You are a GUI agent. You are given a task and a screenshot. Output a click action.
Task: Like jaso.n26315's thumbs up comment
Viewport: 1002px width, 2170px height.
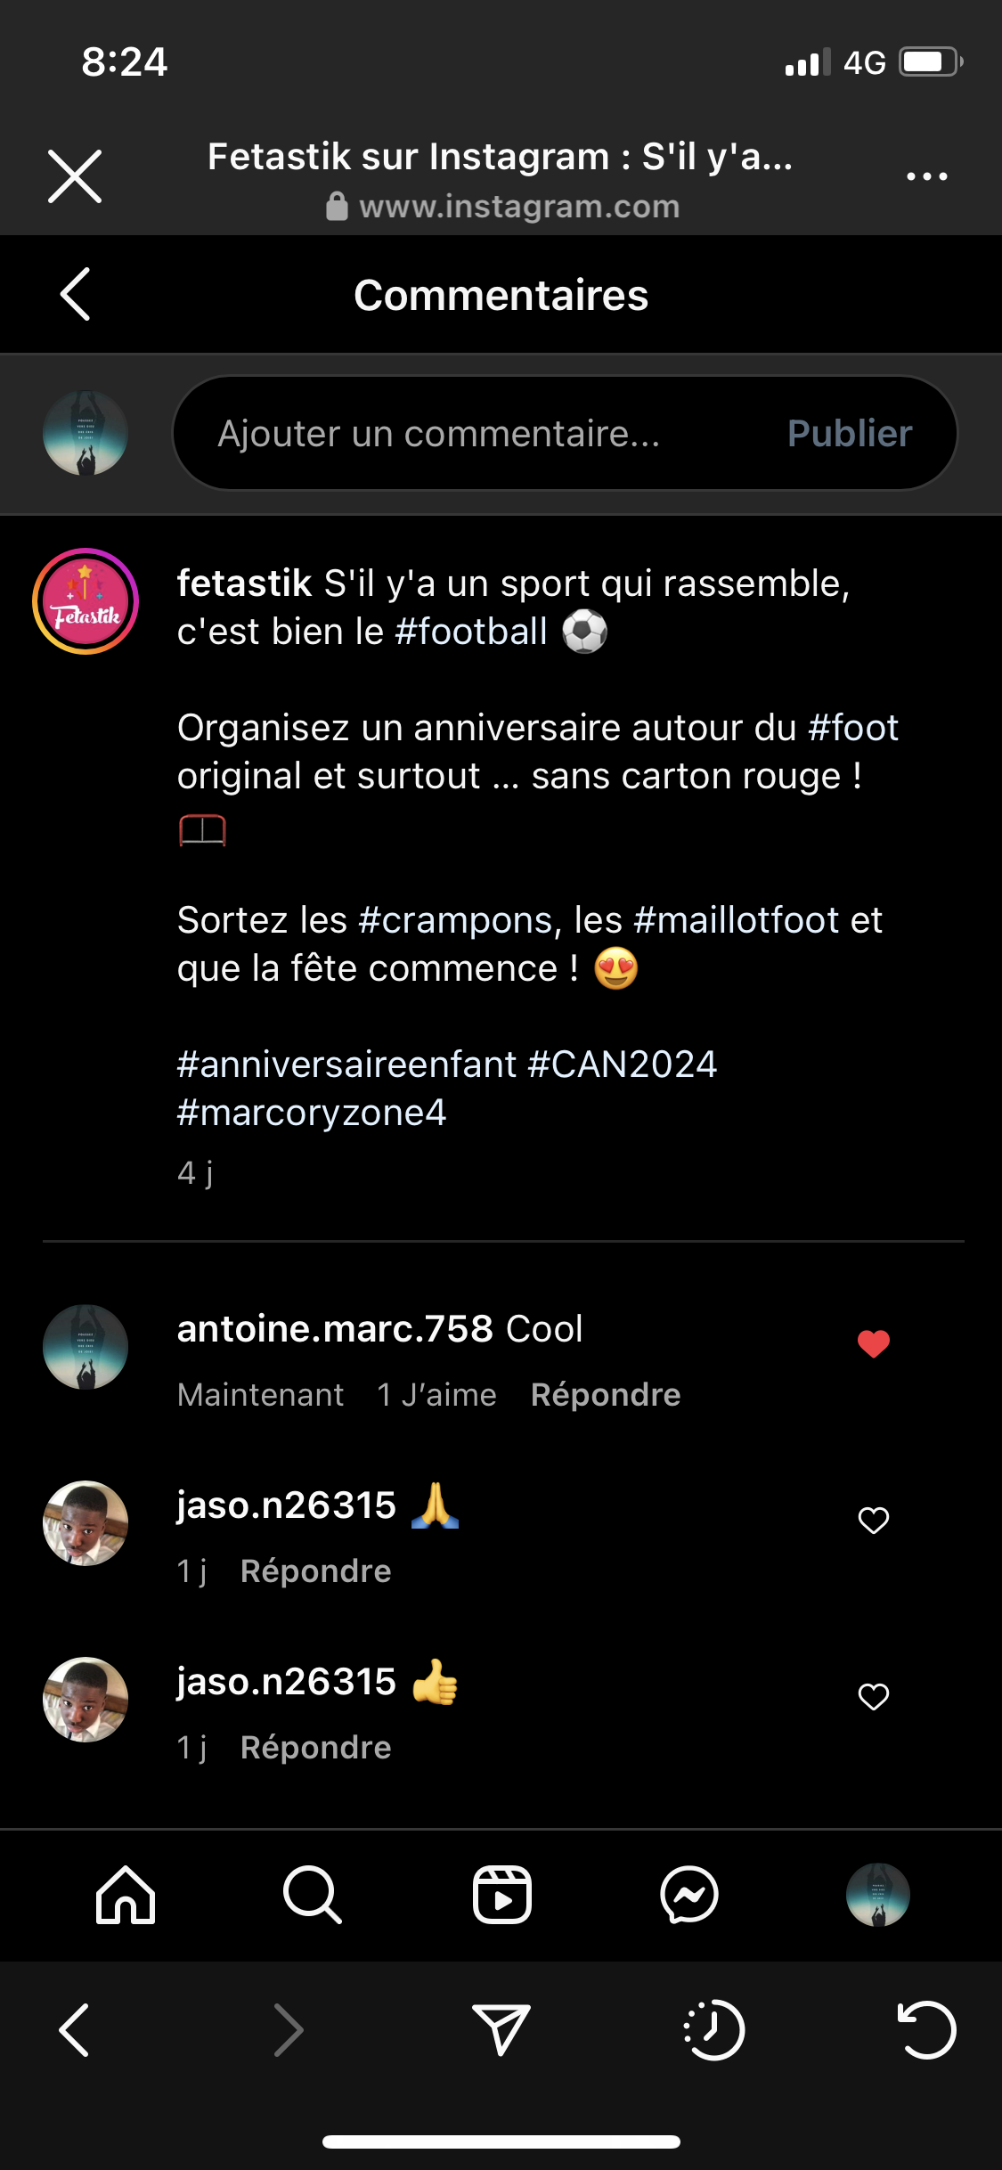tap(874, 1697)
